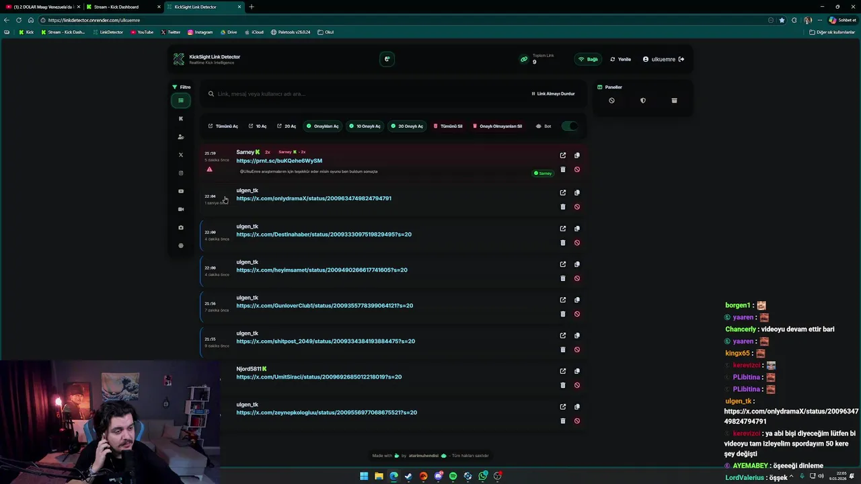This screenshot has width=861, height=484.
Task: Open the YouTube bookmark
Action: click(142, 32)
